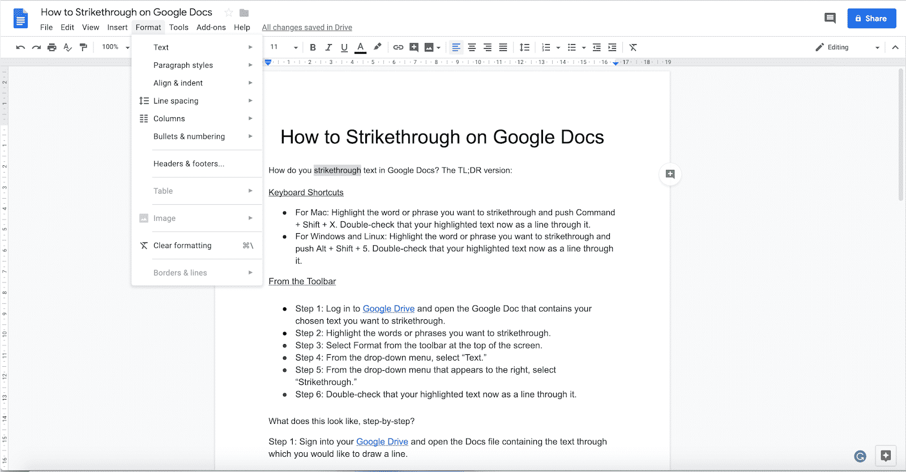Choose Clear formatting in Format menu
The width and height of the screenshot is (906, 472).
click(x=197, y=246)
